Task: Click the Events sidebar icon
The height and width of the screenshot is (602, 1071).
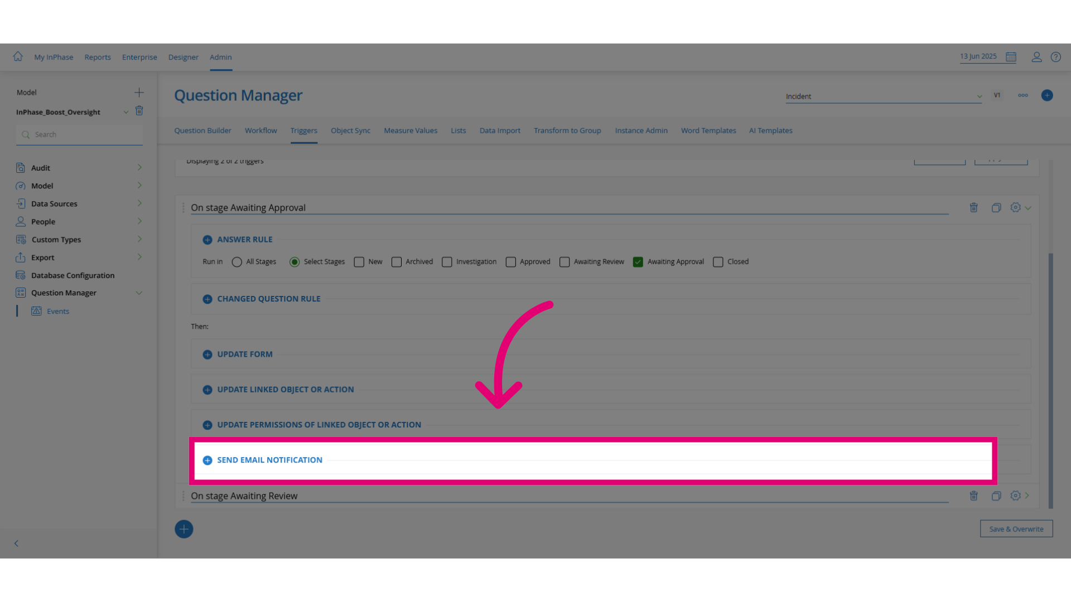Action: (36, 311)
